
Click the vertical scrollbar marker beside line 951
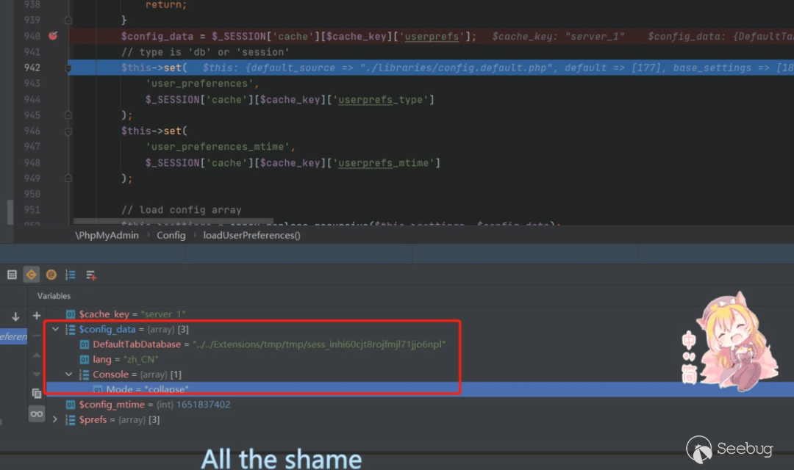10,212
